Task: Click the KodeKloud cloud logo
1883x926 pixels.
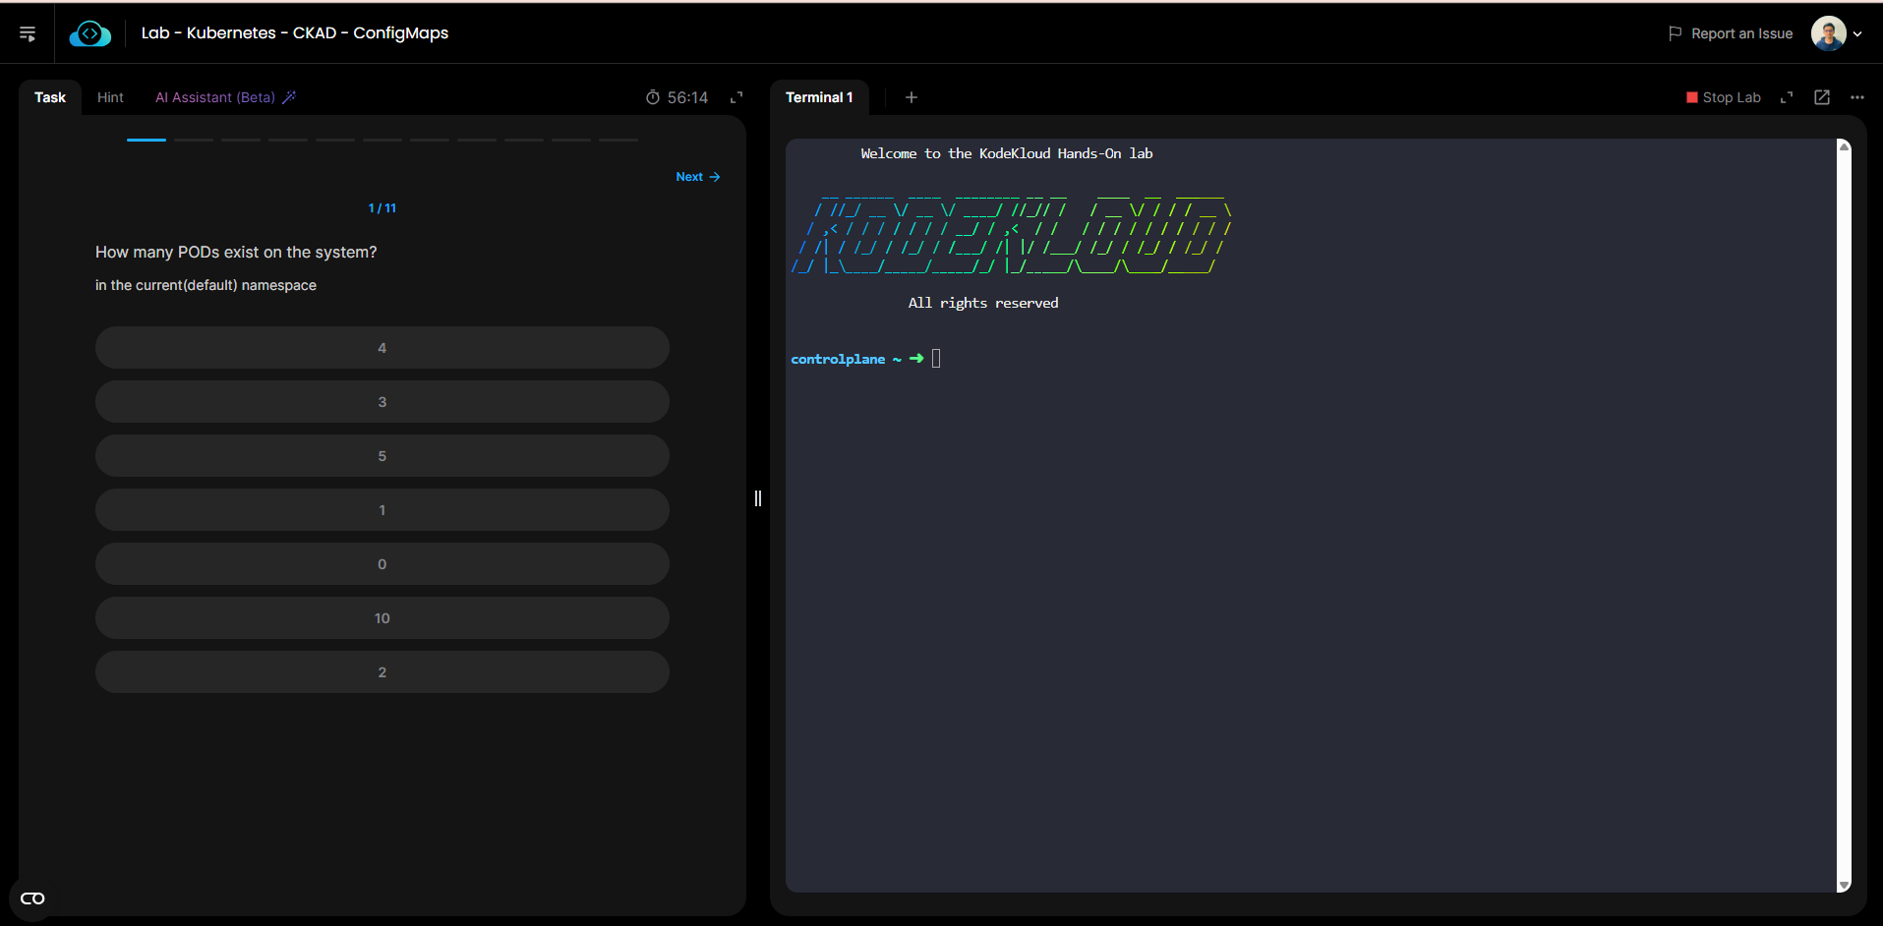Action: click(89, 34)
